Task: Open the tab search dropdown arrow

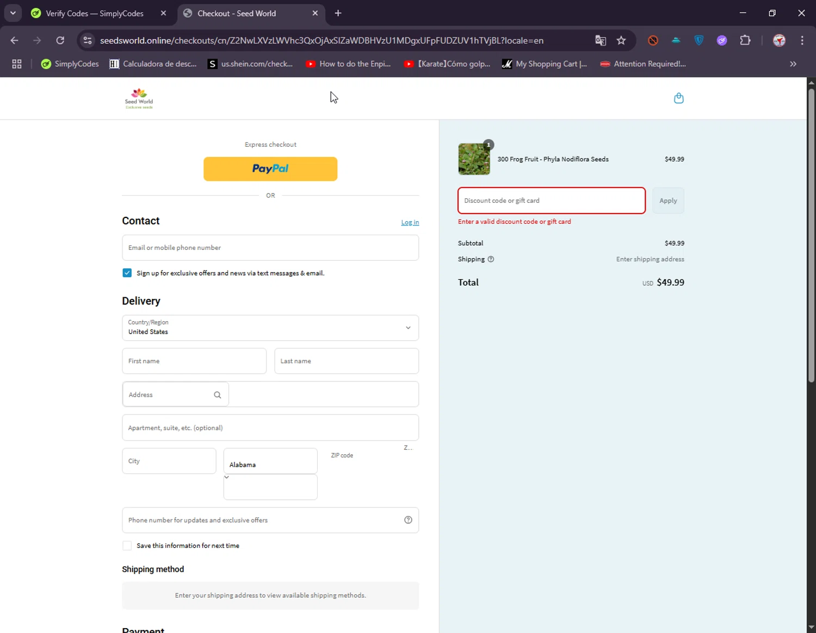Action: click(x=13, y=13)
